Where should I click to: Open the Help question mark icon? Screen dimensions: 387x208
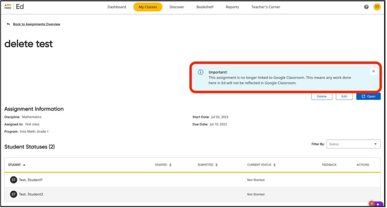366,6
